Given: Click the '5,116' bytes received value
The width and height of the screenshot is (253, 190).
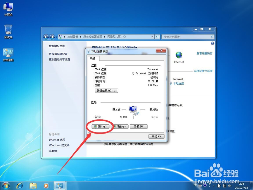Looking at the screenshot, I should click(155, 117).
